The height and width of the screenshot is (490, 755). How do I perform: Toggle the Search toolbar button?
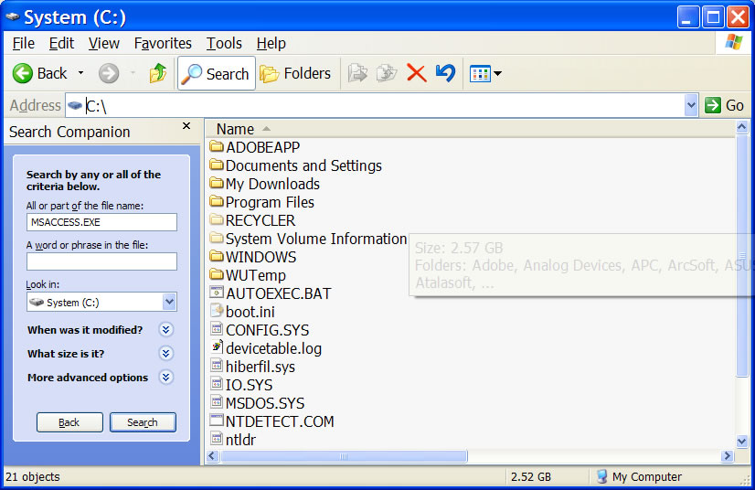click(x=217, y=73)
